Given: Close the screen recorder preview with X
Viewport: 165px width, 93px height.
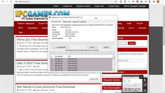Looking at the screenshot, I should point(141,77).
